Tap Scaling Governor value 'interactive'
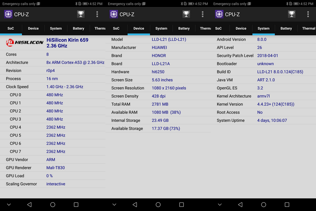Image resolution: width=316 pixels, height=211 pixels. click(56, 184)
